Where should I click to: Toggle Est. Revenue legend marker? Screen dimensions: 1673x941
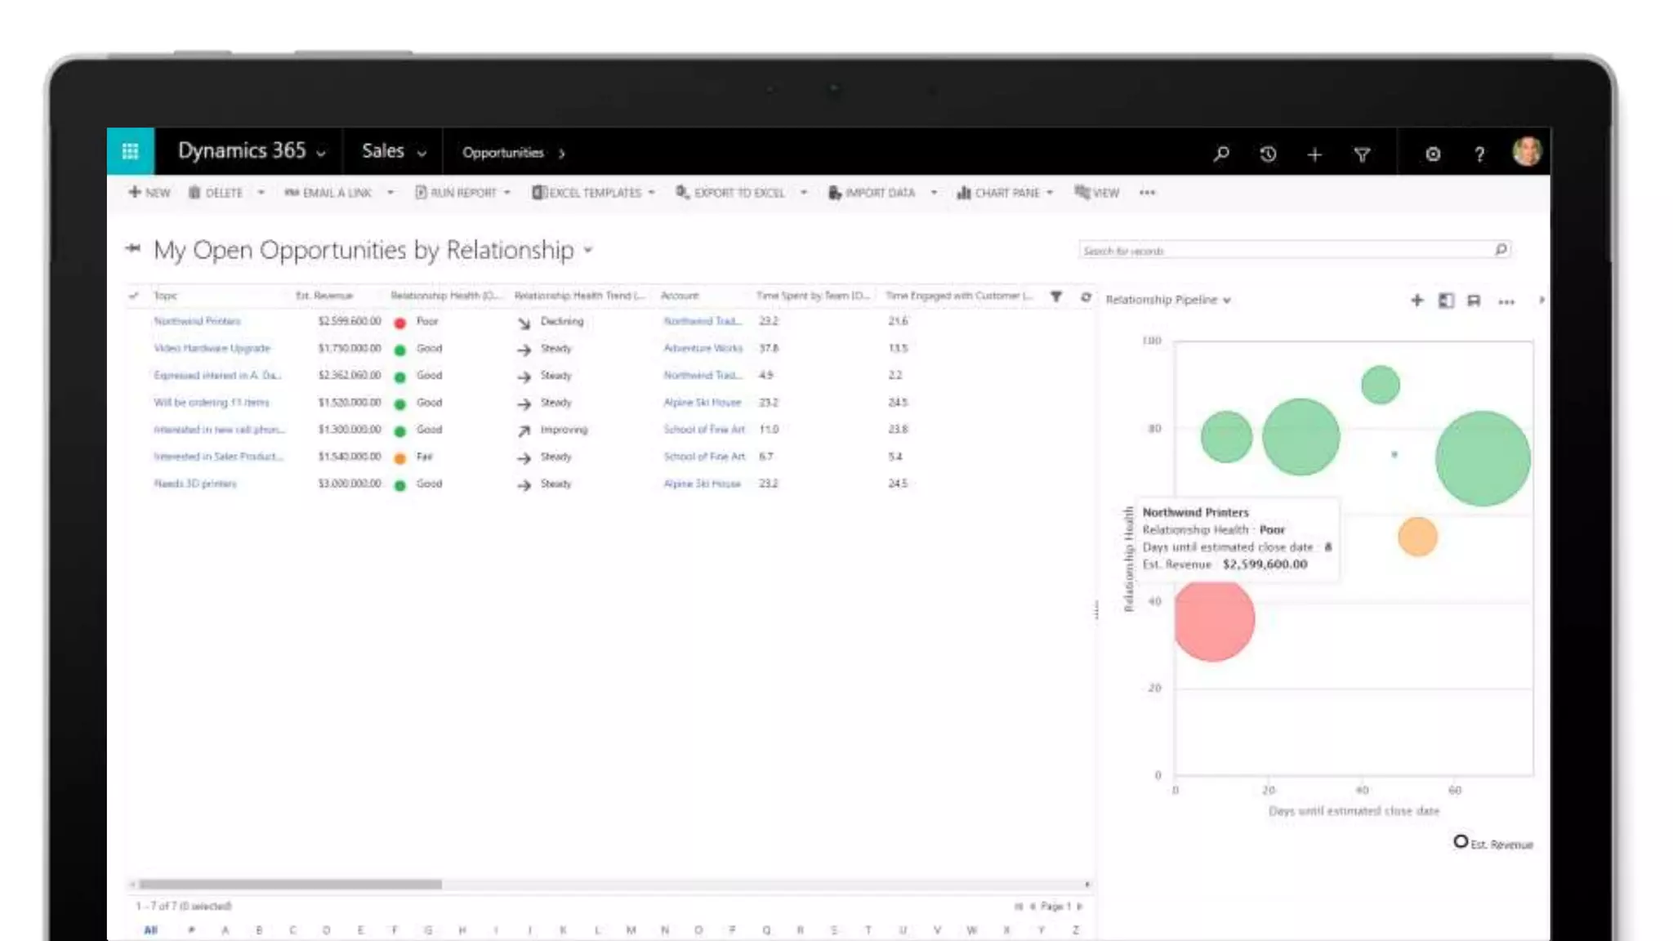pos(1461,841)
